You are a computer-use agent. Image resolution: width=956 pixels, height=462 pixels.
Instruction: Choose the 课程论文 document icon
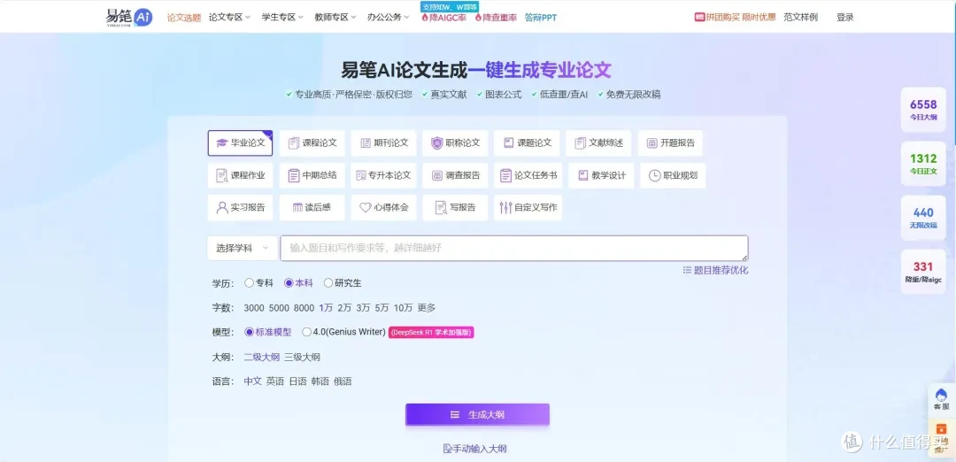click(294, 143)
